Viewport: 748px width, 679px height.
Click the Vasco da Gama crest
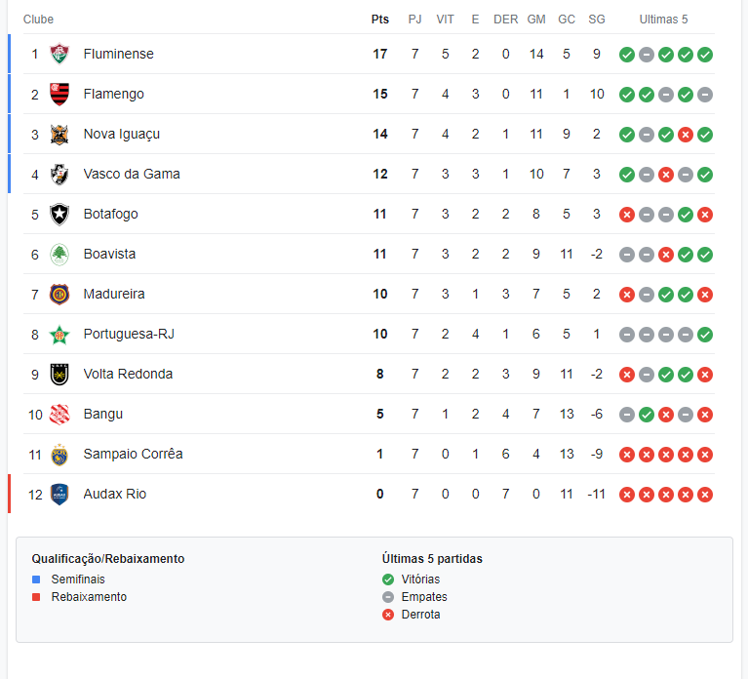tap(59, 175)
